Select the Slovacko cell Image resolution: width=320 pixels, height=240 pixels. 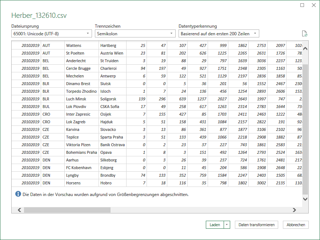[112, 129]
